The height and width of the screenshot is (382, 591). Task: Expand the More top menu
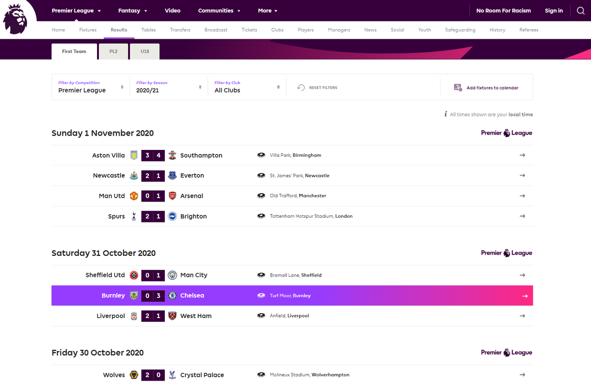pyautogui.click(x=268, y=11)
